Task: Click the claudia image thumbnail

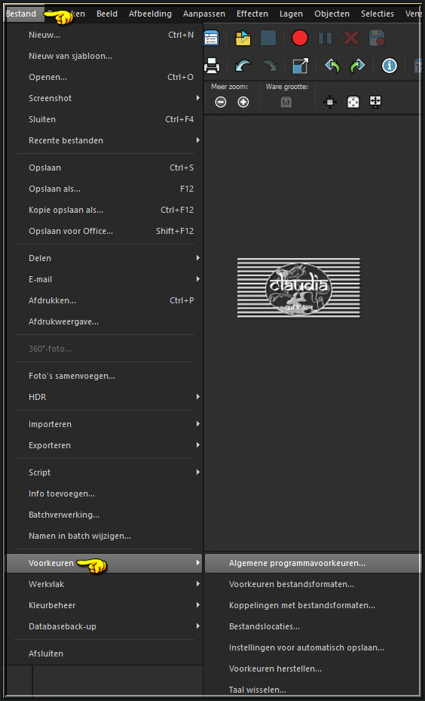Action: [298, 288]
